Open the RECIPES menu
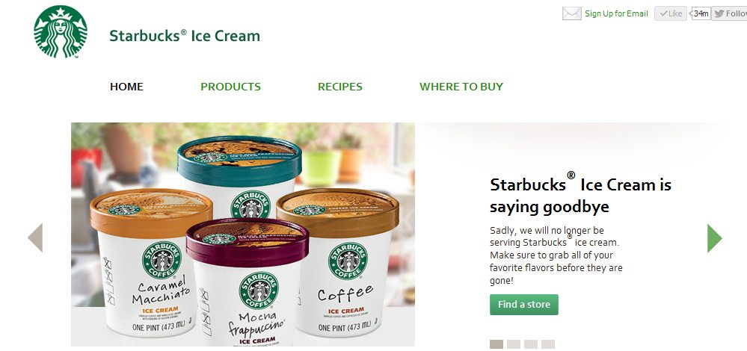The width and height of the screenshot is (747, 351). 340,87
